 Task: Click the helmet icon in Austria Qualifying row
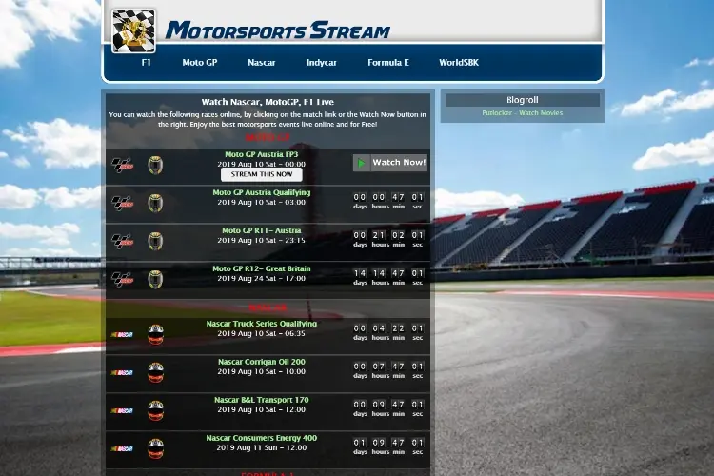pos(155,203)
